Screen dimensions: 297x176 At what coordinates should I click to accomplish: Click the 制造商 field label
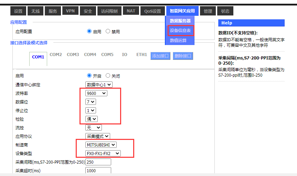pyautogui.click(x=22, y=145)
